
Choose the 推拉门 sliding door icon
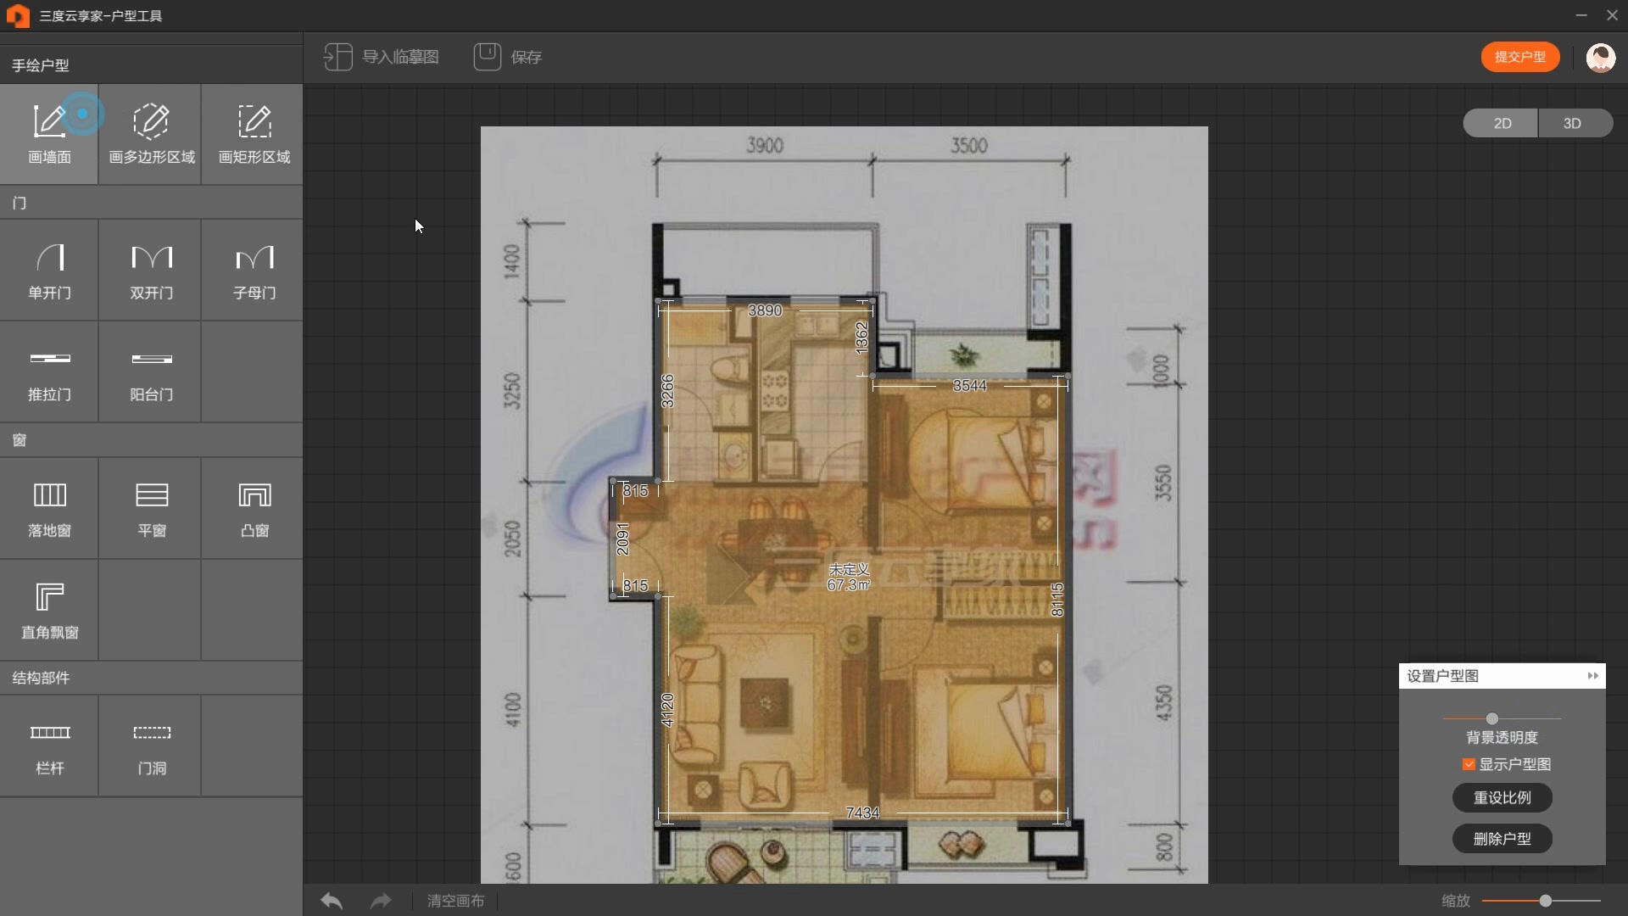tap(49, 371)
